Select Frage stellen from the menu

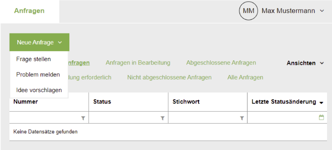click(x=34, y=59)
